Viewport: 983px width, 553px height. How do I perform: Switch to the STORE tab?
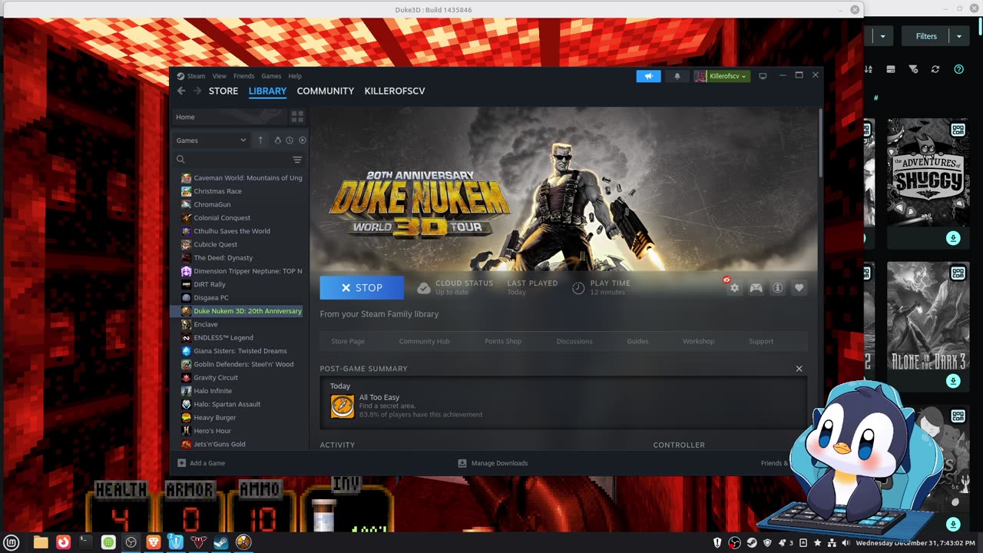(223, 91)
